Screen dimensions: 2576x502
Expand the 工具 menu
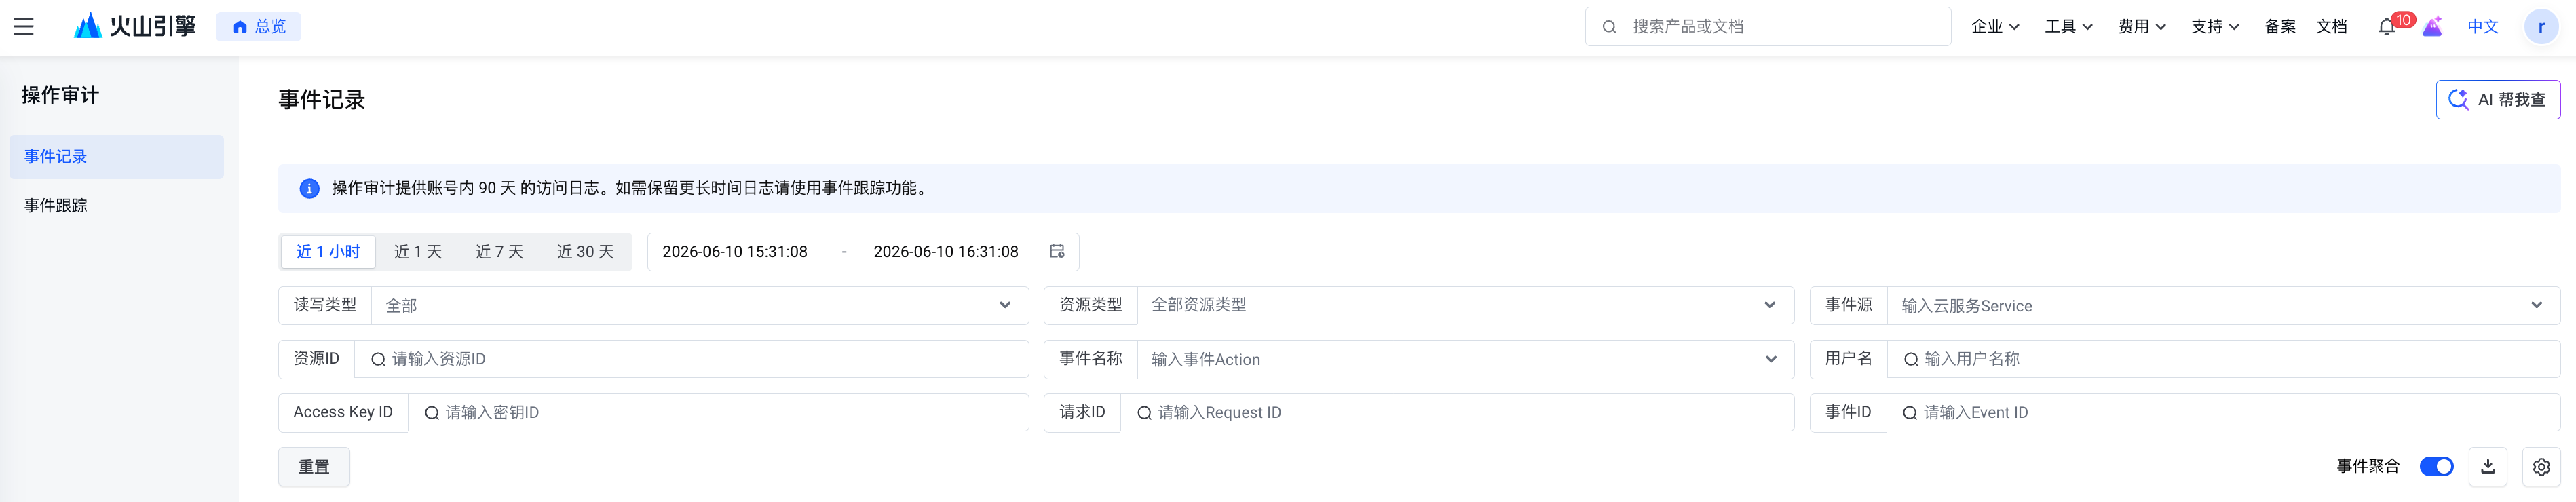(2068, 27)
